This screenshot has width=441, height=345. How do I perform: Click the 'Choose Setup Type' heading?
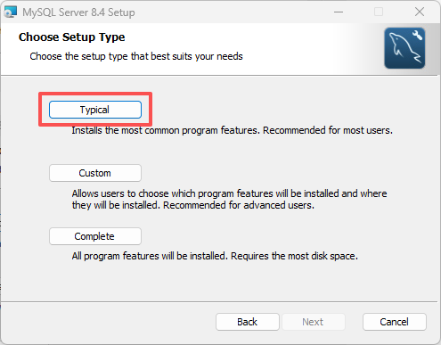(71, 37)
